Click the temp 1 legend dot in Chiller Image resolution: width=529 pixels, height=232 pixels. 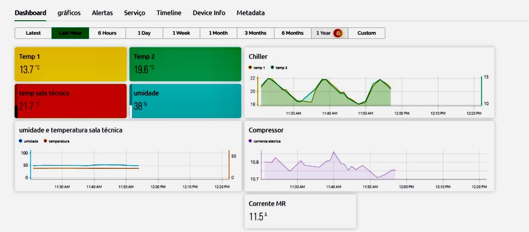pyautogui.click(x=250, y=68)
